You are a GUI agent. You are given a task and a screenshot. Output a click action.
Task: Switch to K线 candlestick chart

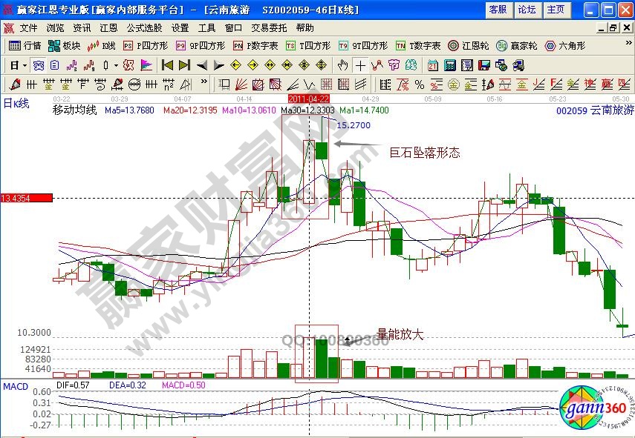coord(101,46)
